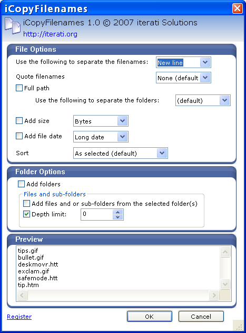Uncheck the Depth limit checkbox
This screenshot has height=333, width=246.
[26, 214]
